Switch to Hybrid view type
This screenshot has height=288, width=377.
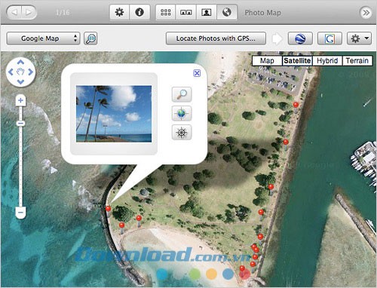(x=327, y=60)
